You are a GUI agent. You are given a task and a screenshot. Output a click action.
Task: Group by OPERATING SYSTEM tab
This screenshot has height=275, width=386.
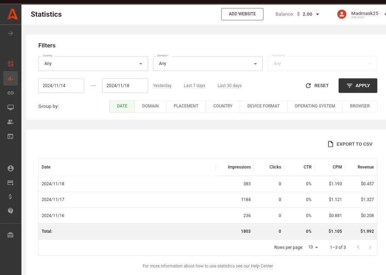coord(315,106)
